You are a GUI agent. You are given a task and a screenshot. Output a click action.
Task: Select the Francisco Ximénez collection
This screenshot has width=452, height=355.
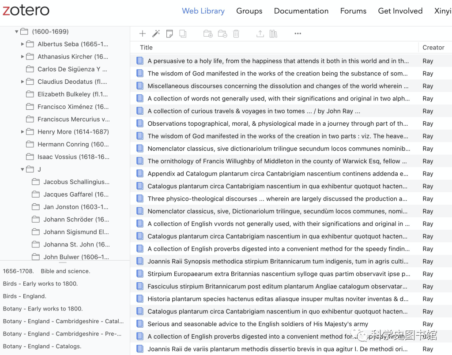tap(73, 107)
